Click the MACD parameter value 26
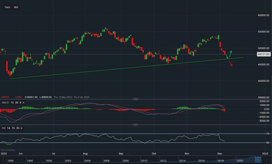This screenshot has width=272, height=164. 17,103
